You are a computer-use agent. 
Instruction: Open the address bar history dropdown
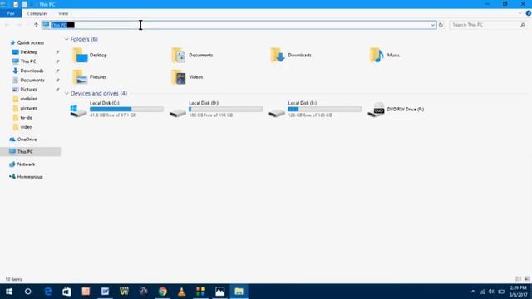432,25
